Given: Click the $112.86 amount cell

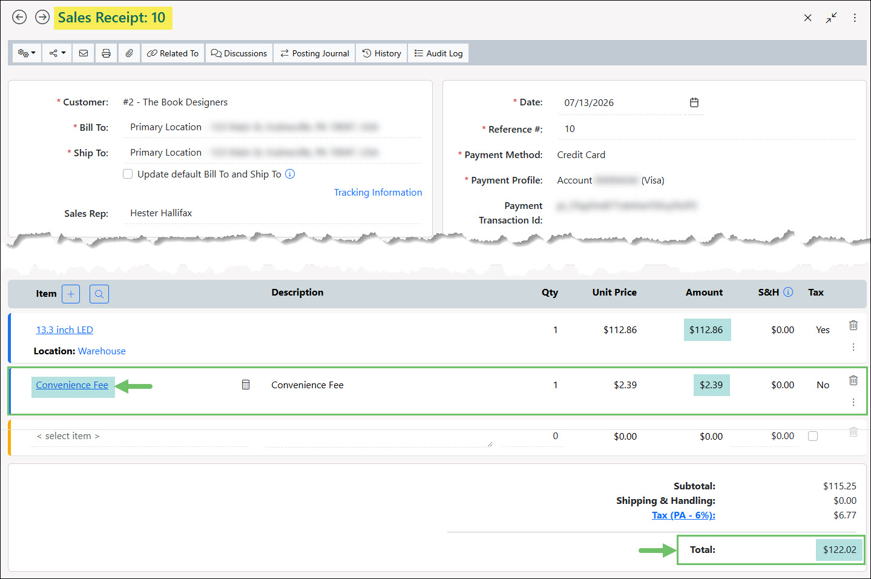Looking at the screenshot, I should (707, 329).
